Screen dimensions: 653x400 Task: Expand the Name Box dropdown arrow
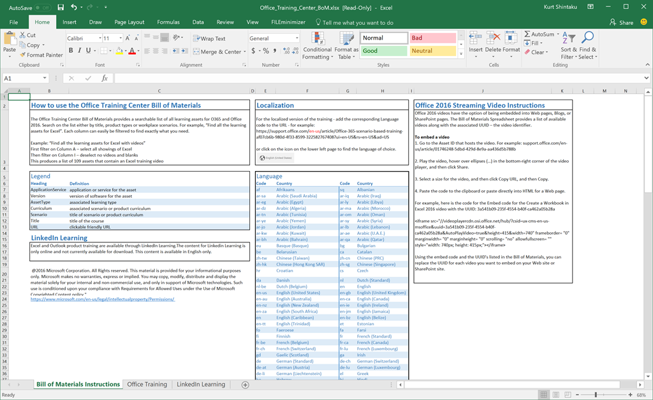coord(45,78)
